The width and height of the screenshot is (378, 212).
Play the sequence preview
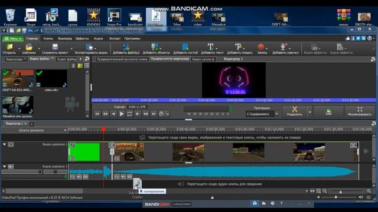click(122, 114)
